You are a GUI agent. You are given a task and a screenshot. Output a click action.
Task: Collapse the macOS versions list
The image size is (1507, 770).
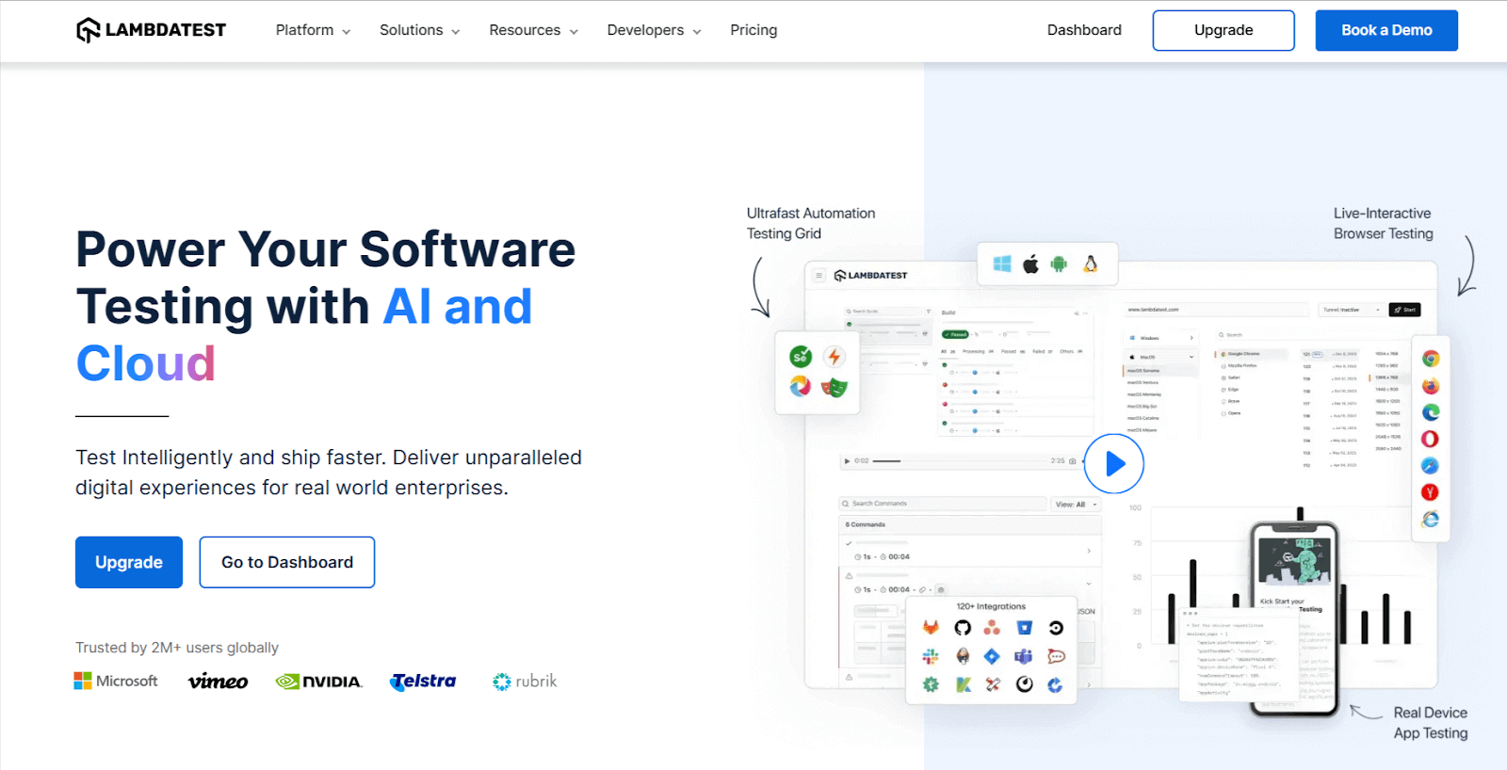coord(1160,358)
